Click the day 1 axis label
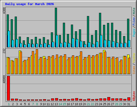Viewport: 137px width, 107px height. coord(9,104)
